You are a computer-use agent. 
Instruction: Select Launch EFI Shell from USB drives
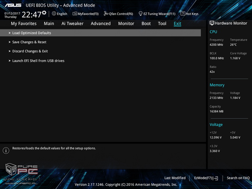[38, 61]
